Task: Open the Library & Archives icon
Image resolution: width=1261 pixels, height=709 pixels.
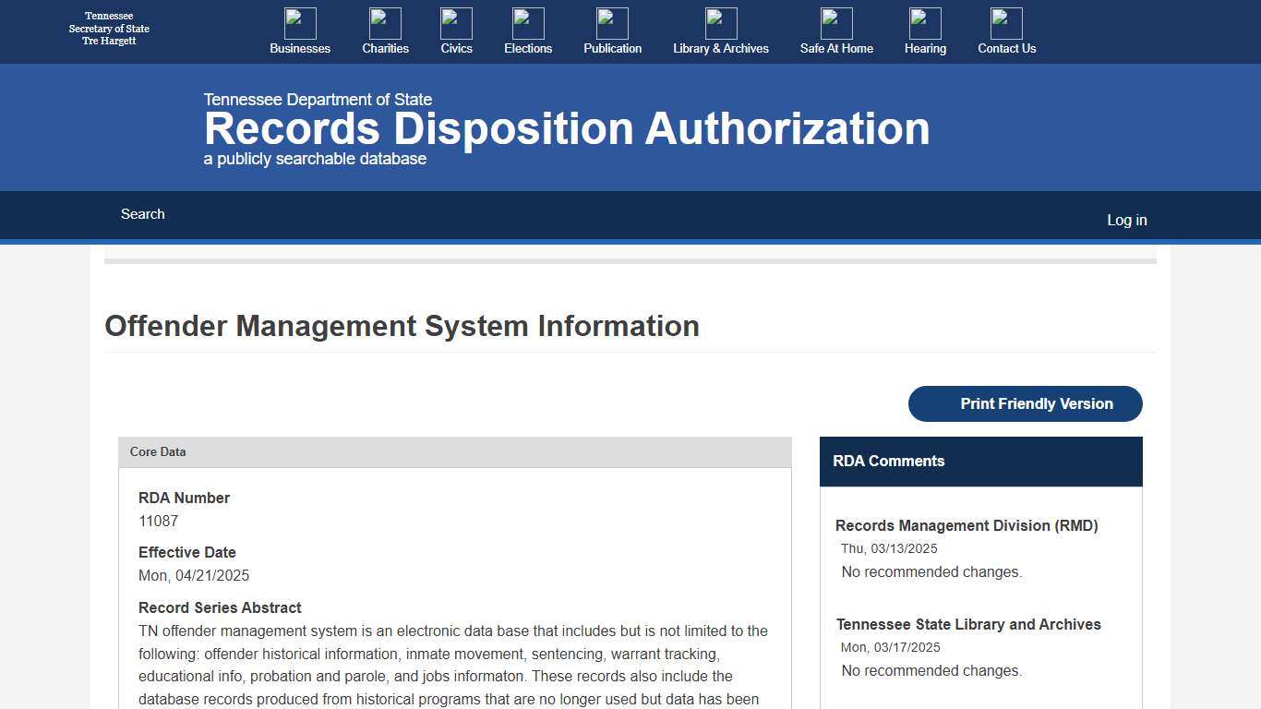Action: [x=721, y=23]
